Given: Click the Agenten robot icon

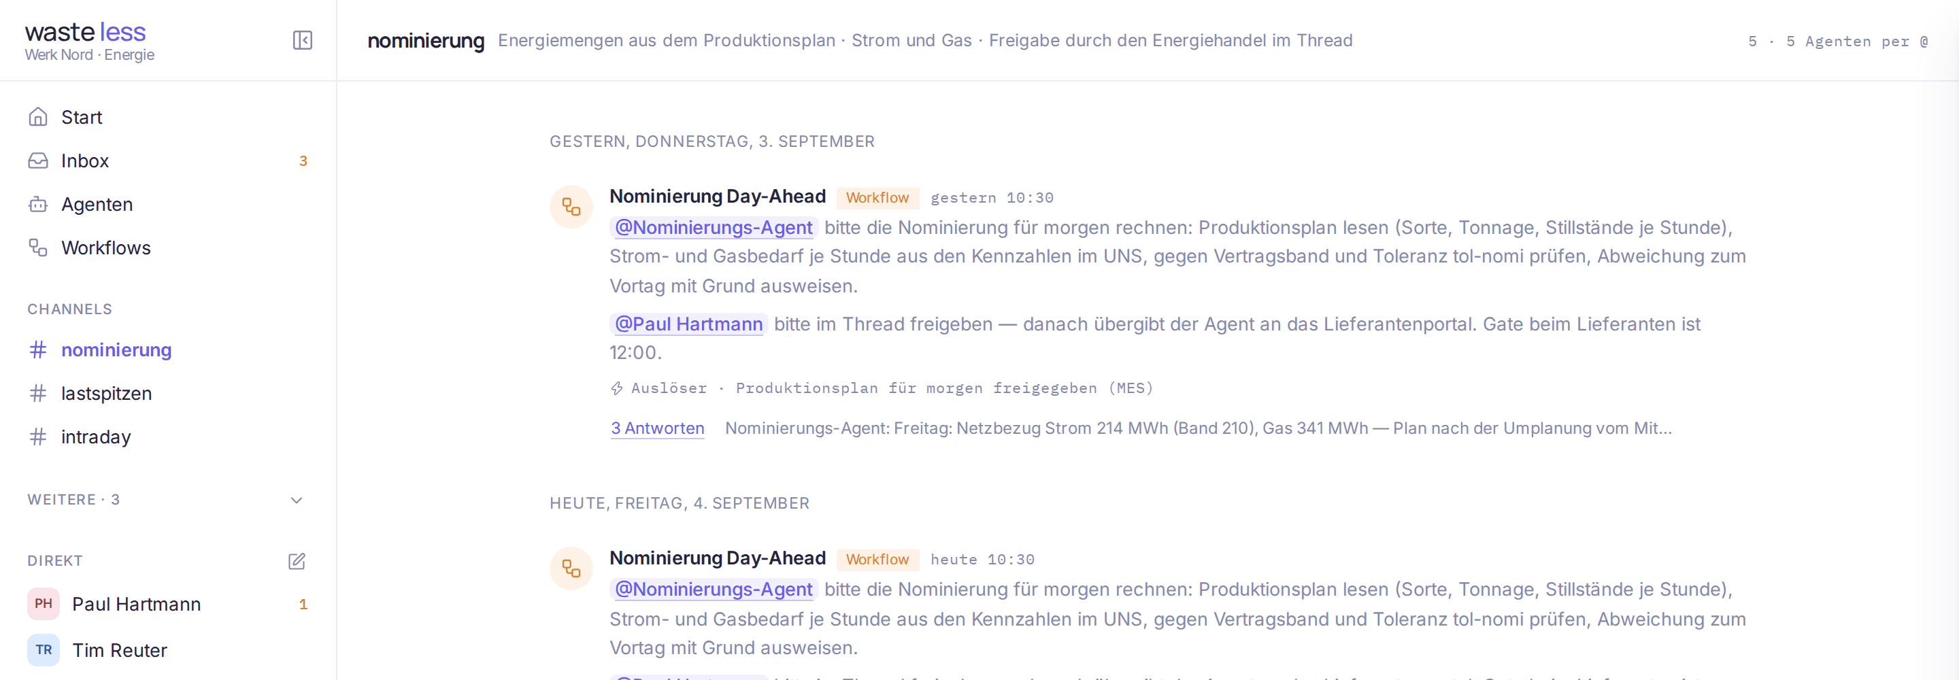Looking at the screenshot, I should [38, 204].
